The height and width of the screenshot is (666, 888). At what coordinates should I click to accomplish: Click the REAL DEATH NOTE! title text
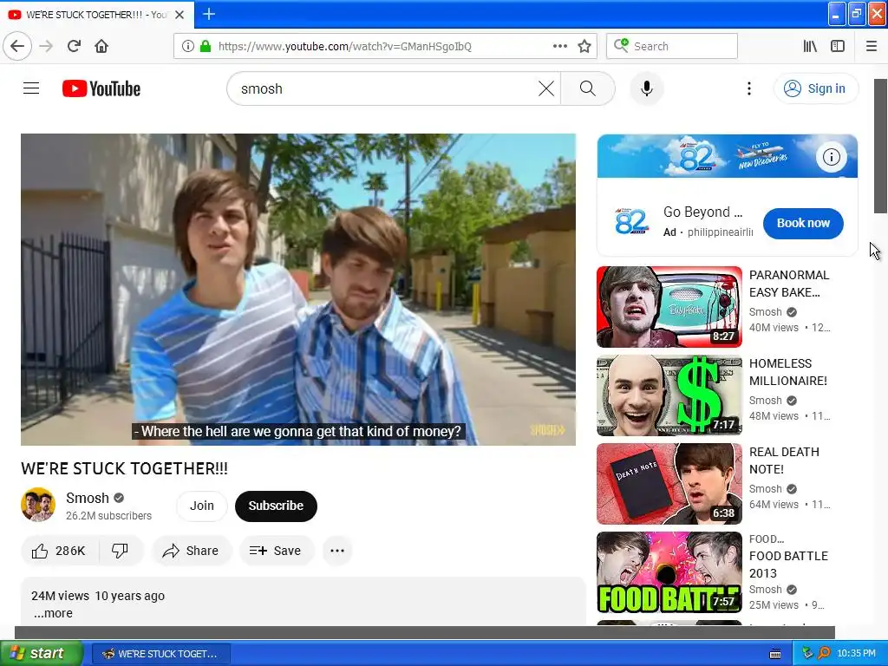pos(784,460)
